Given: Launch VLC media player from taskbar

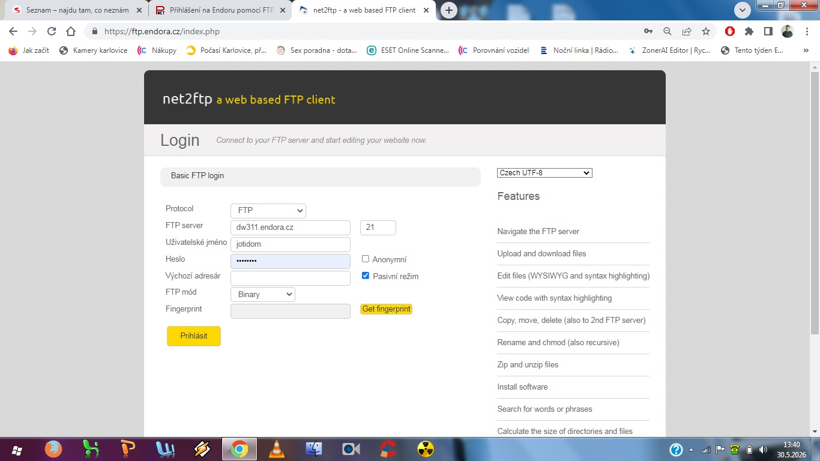Looking at the screenshot, I should tap(277, 449).
